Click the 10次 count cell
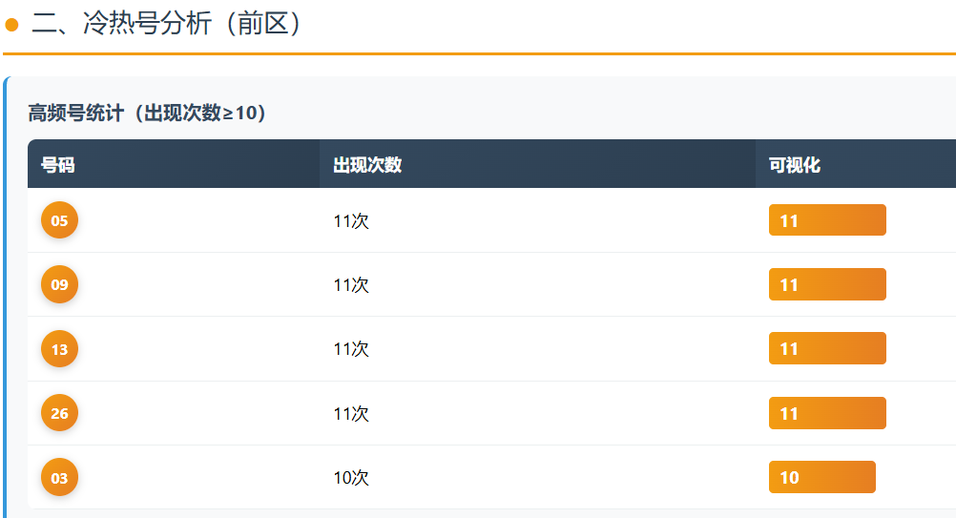The height and width of the screenshot is (518, 956). click(x=351, y=478)
